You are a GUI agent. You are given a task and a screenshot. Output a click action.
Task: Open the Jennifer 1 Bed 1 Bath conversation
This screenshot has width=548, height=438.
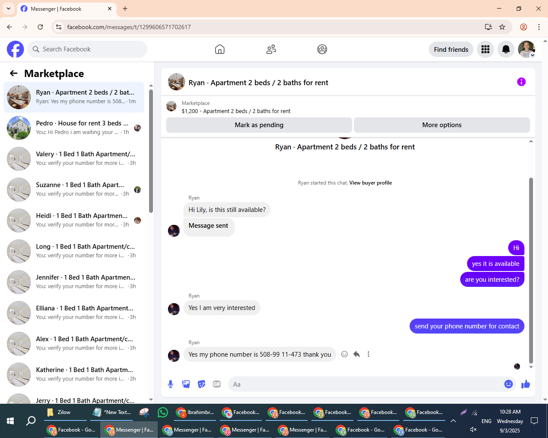[x=74, y=282]
